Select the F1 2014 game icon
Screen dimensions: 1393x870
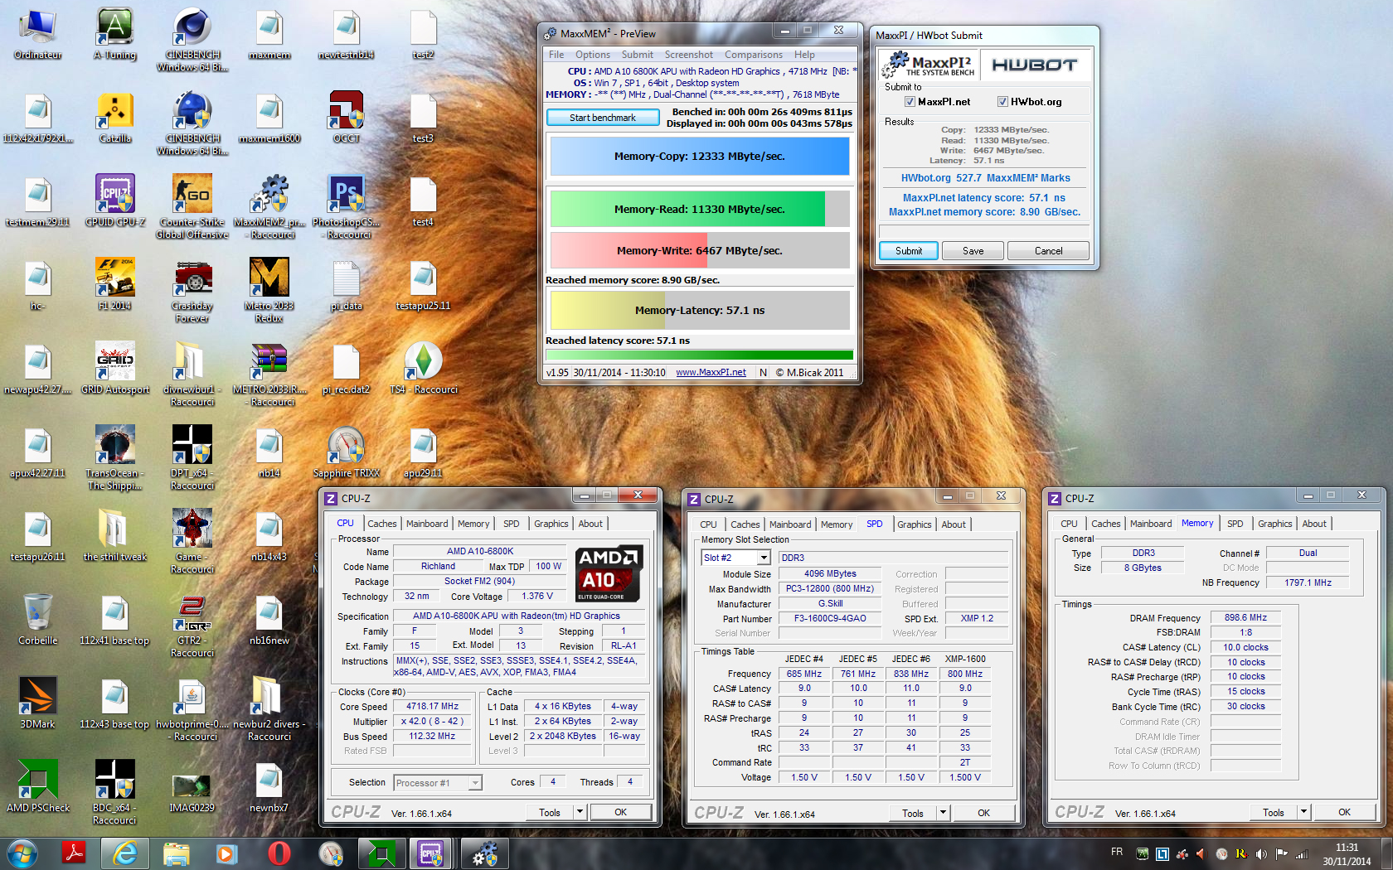pos(115,284)
